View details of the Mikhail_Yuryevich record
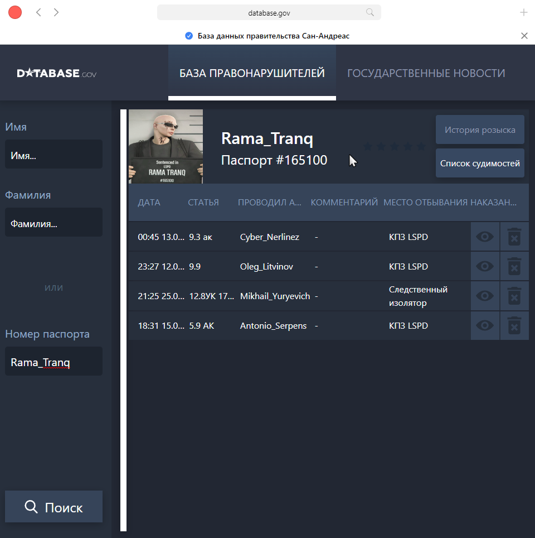This screenshot has width=535, height=538. [x=485, y=296]
